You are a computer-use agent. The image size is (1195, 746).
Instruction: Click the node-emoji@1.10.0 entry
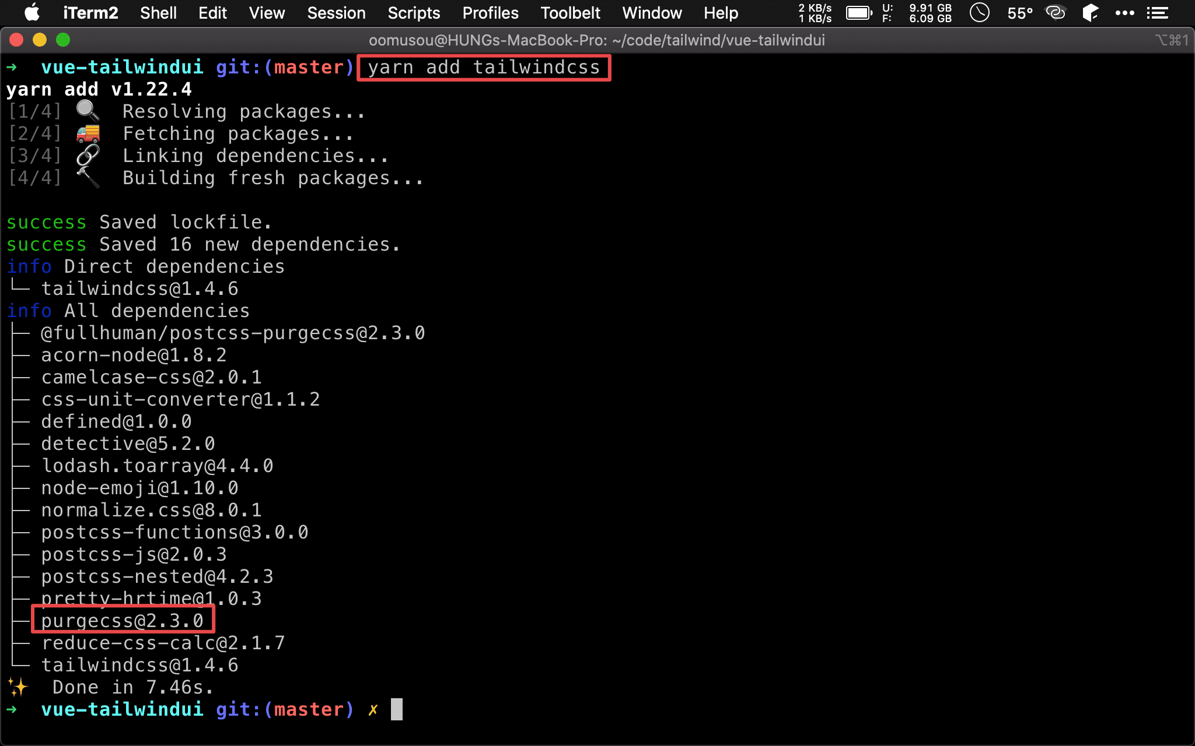[139, 488]
